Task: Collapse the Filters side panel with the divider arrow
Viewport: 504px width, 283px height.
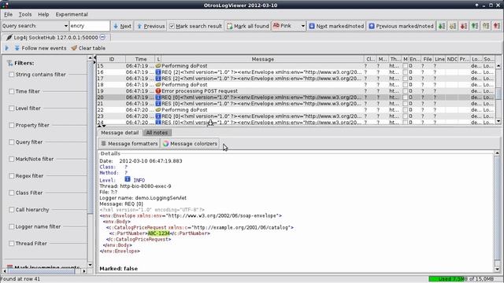Action: tap(94, 58)
